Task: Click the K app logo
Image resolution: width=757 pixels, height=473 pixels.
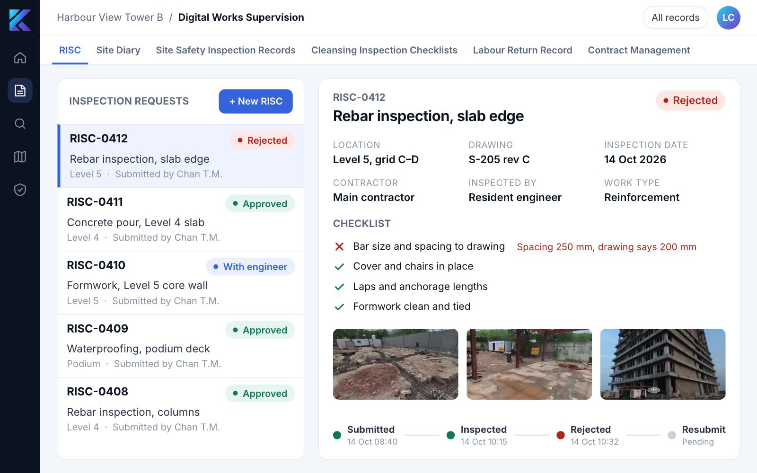Action: coord(20,20)
